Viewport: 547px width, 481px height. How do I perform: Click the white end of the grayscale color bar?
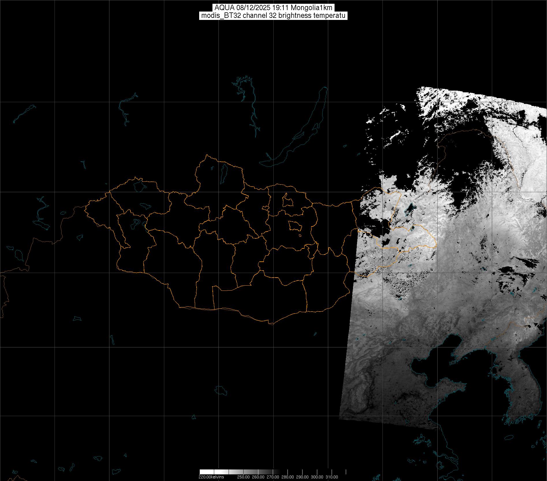coord(204,472)
